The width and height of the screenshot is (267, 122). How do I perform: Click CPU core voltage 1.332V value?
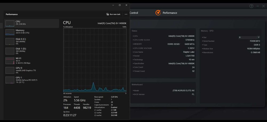coord(191,48)
